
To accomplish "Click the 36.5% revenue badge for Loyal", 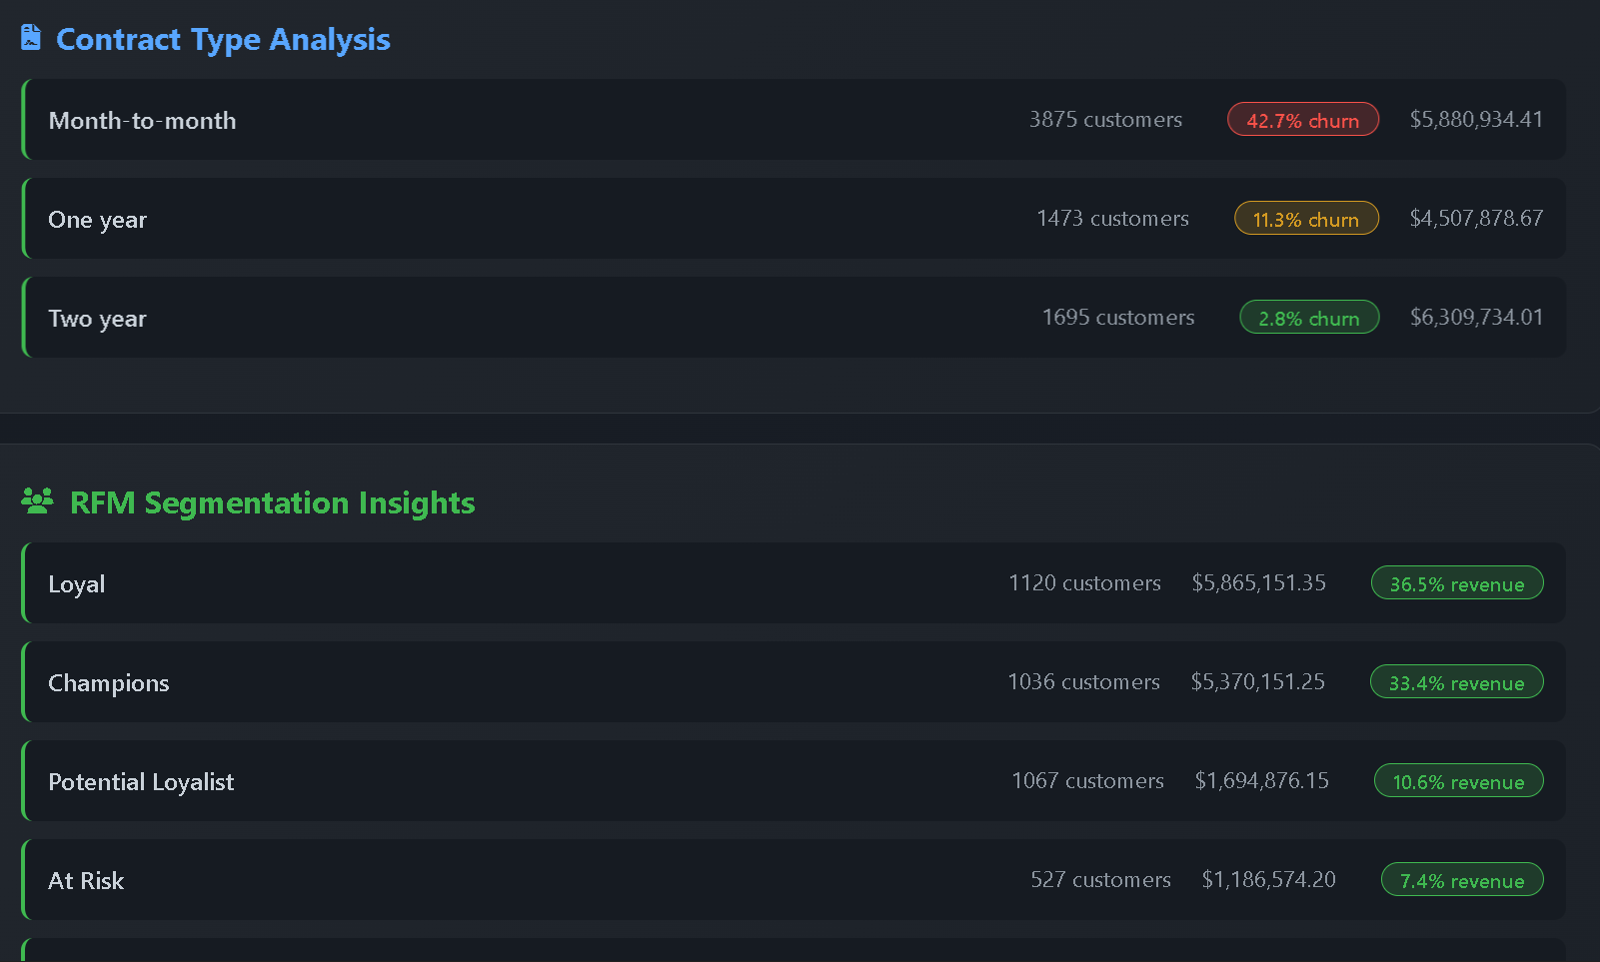I will point(1456,583).
